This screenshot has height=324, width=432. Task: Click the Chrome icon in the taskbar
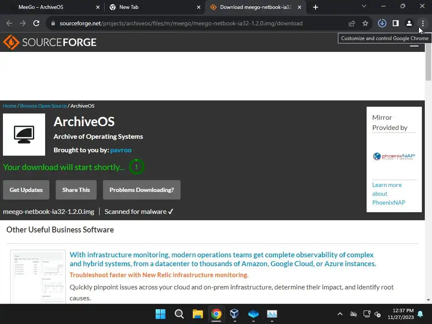(x=216, y=314)
